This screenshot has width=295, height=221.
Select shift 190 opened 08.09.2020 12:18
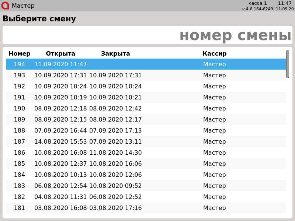[x=146, y=109]
